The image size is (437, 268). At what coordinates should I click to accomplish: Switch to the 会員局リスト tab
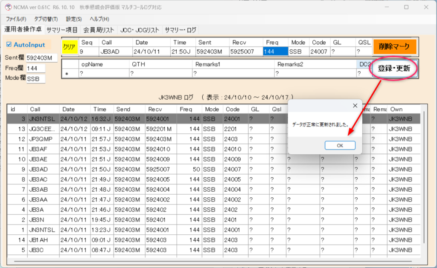pos(99,30)
